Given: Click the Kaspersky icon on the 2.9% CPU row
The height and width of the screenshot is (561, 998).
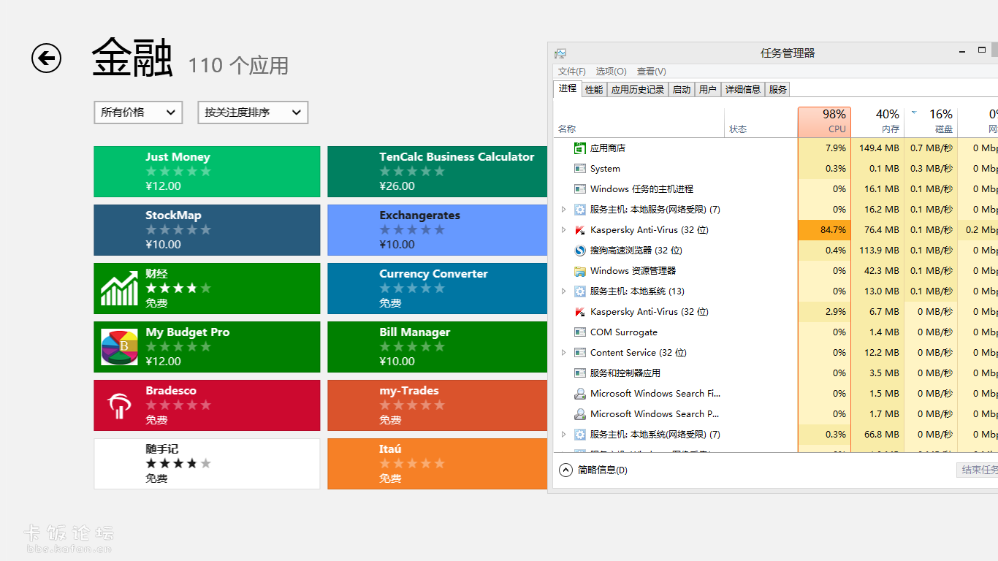Looking at the screenshot, I should [x=580, y=311].
